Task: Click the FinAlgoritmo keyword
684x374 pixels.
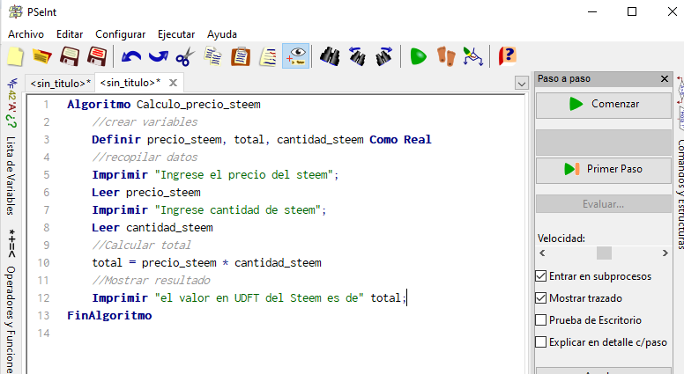Action: (x=109, y=315)
